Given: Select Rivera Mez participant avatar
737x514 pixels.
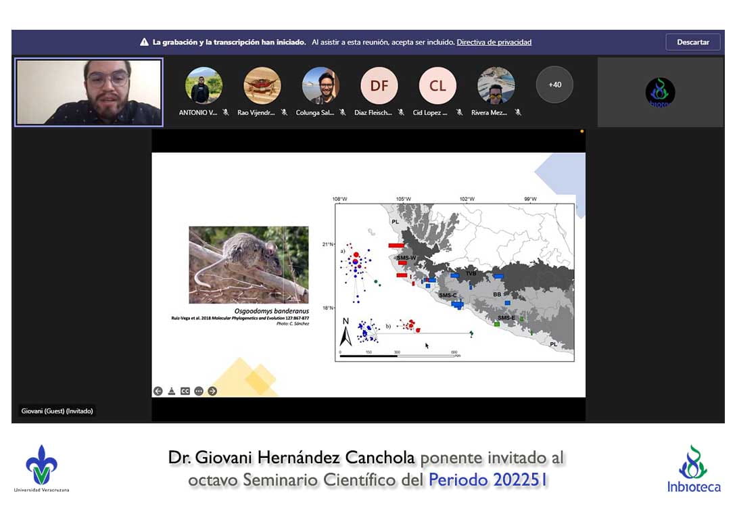Looking at the screenshot, I should [x=496, y=85].
